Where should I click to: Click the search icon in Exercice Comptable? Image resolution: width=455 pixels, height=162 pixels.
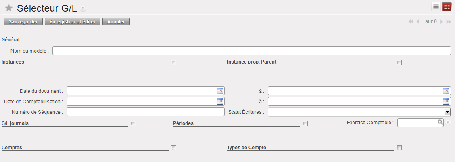coord(440,123)
